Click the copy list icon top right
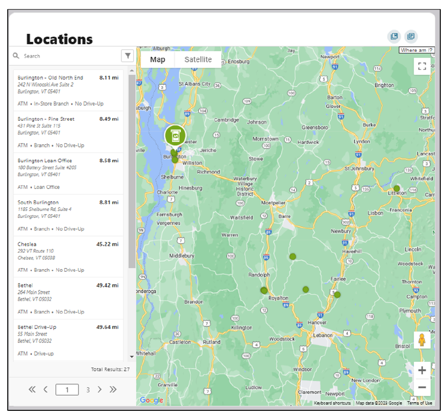The height and width of the screenshot is (417, 448). [x=411, y=36]
